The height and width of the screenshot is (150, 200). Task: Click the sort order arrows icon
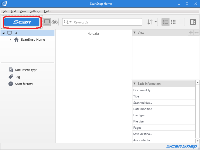click(150, 22)
